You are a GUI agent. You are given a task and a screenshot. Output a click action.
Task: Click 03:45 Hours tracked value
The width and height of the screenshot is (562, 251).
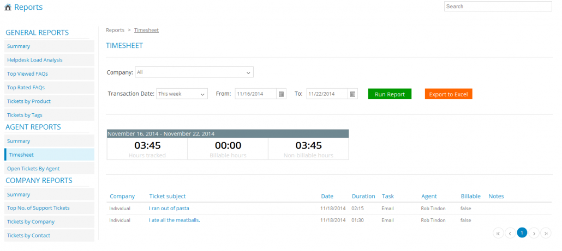pyautogui.click(x=147, y=145)
